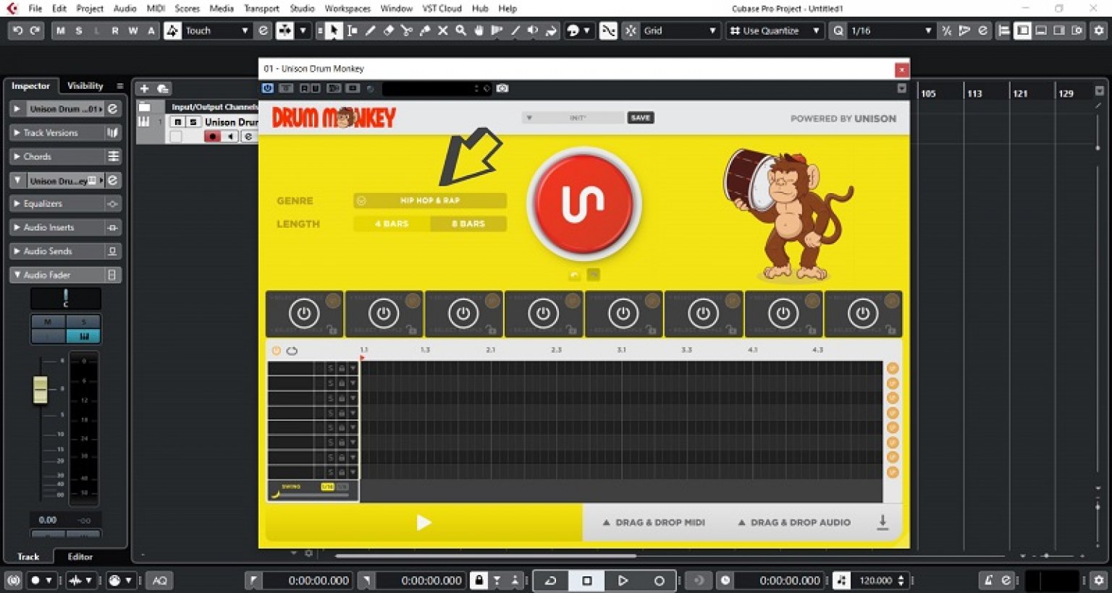Open the Studio menu
The image size is (1112, 593).
302,9
